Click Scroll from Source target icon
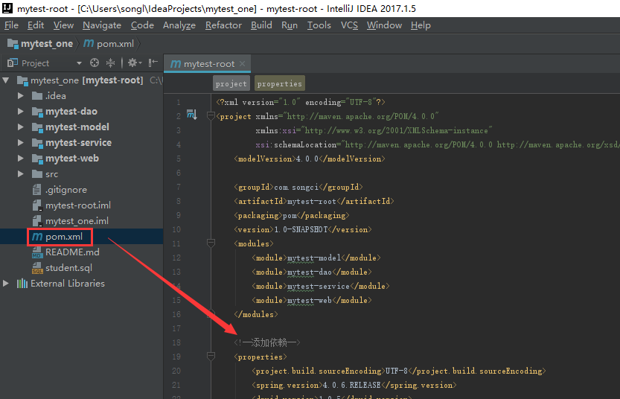The height and width of the screenshot is (399, 620). pyautogui.click(x=94, y=63)
